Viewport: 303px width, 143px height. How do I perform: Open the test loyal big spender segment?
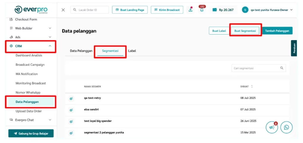[98, 121]
